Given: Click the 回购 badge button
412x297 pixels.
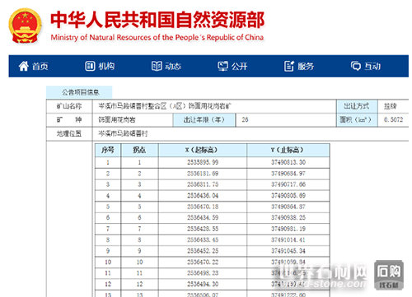Looking at the screenshot, I should (389, 275).
